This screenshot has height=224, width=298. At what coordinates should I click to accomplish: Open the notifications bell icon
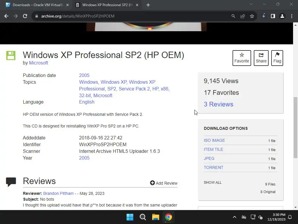tap(290, 217)
